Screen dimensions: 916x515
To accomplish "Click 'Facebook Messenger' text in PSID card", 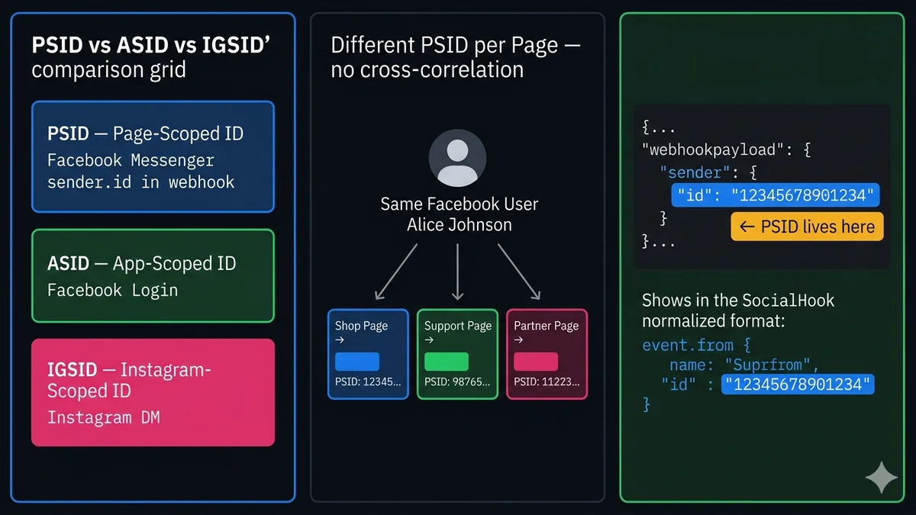I will 131,161.
